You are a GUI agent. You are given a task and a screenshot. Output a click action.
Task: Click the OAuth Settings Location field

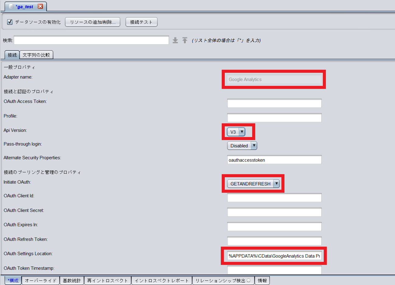(x=274, y=256)
